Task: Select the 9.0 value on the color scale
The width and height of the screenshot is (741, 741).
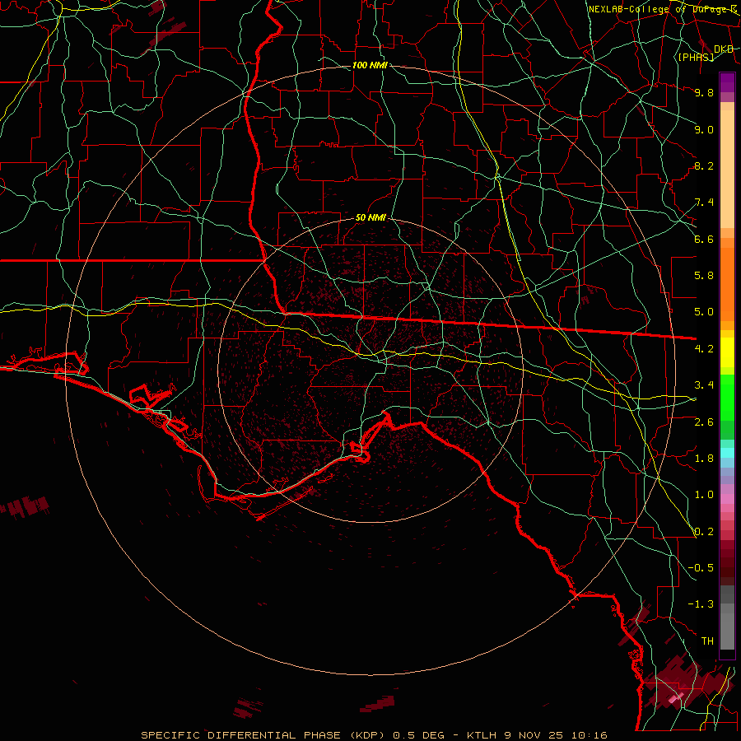Action: [704, 129]
